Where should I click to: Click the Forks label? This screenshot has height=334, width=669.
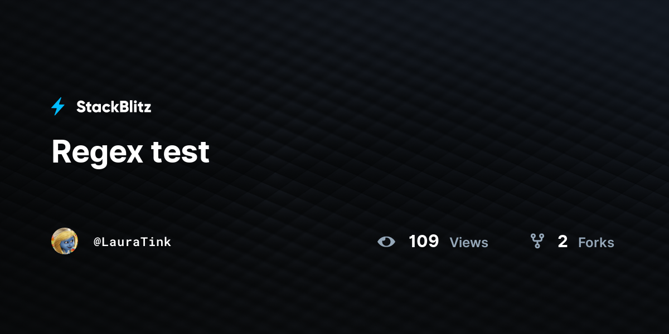click(x=596, y=242)
